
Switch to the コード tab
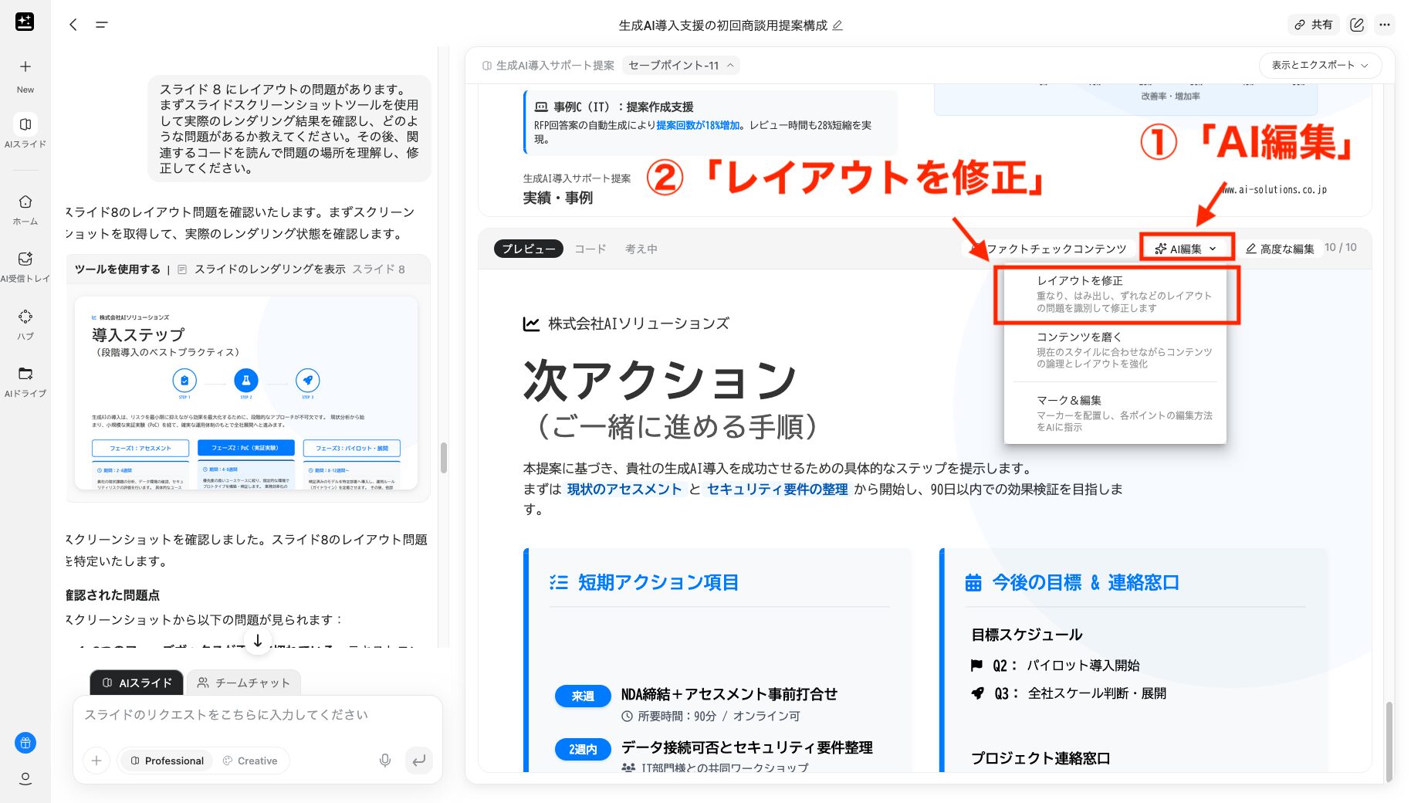589,249
